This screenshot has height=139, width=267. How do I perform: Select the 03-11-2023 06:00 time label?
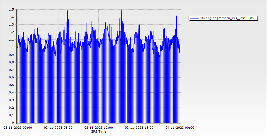point(58,128)
